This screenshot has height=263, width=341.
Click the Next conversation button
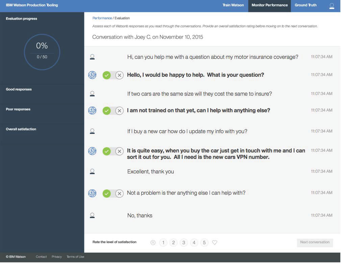coord(315,243)
